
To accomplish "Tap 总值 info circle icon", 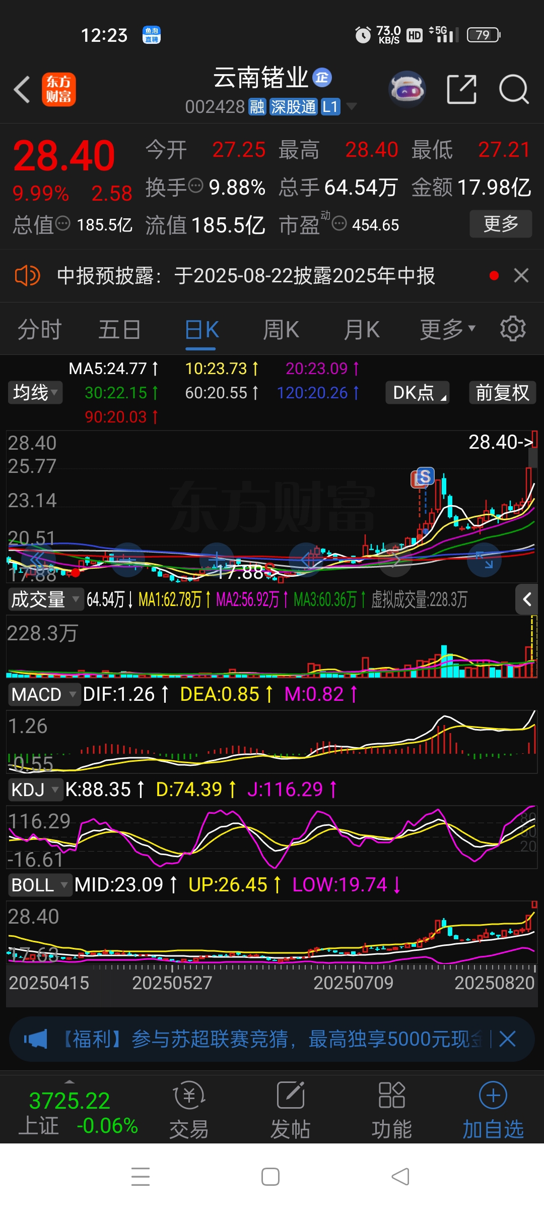I will point(62,223).
